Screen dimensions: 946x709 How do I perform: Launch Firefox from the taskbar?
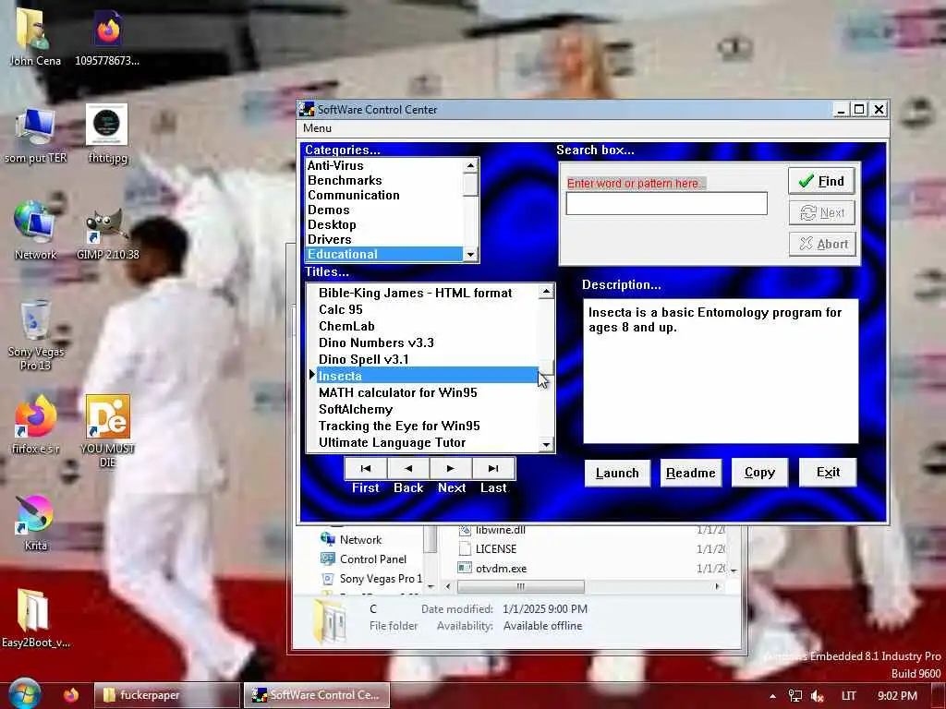pyautogui.click(x=71, y=694)
